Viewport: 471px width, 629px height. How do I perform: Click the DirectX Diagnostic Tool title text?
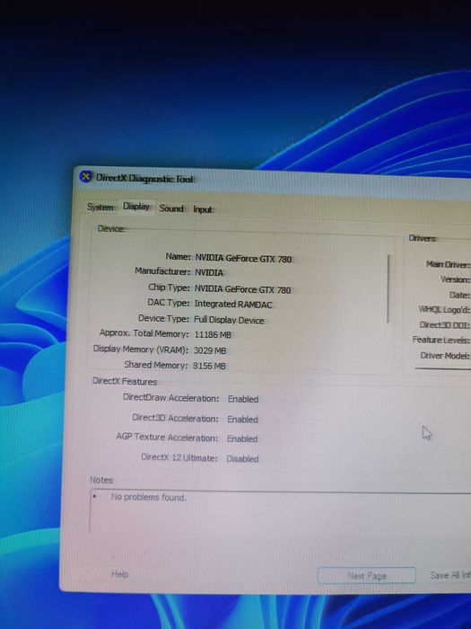144,179
